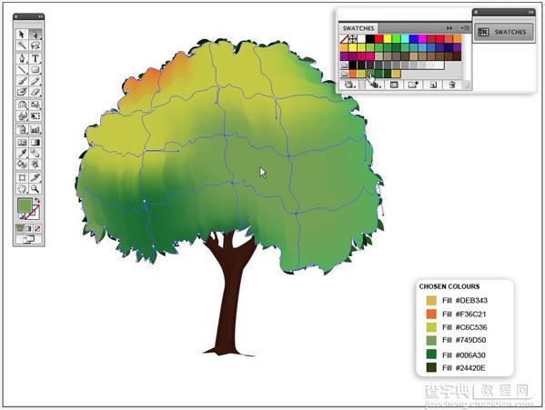545x410 pixels.
Task: Click the SWATCHES panel tab
Action: 358,28
